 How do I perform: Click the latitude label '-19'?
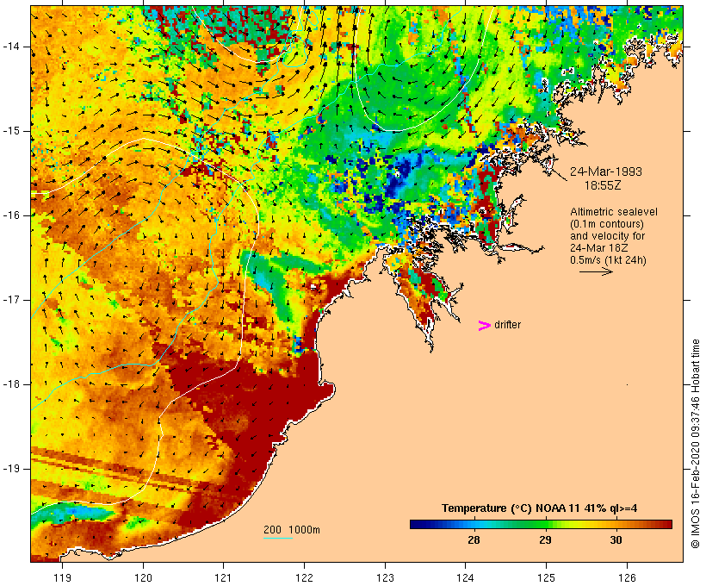(x=11, y=469)
